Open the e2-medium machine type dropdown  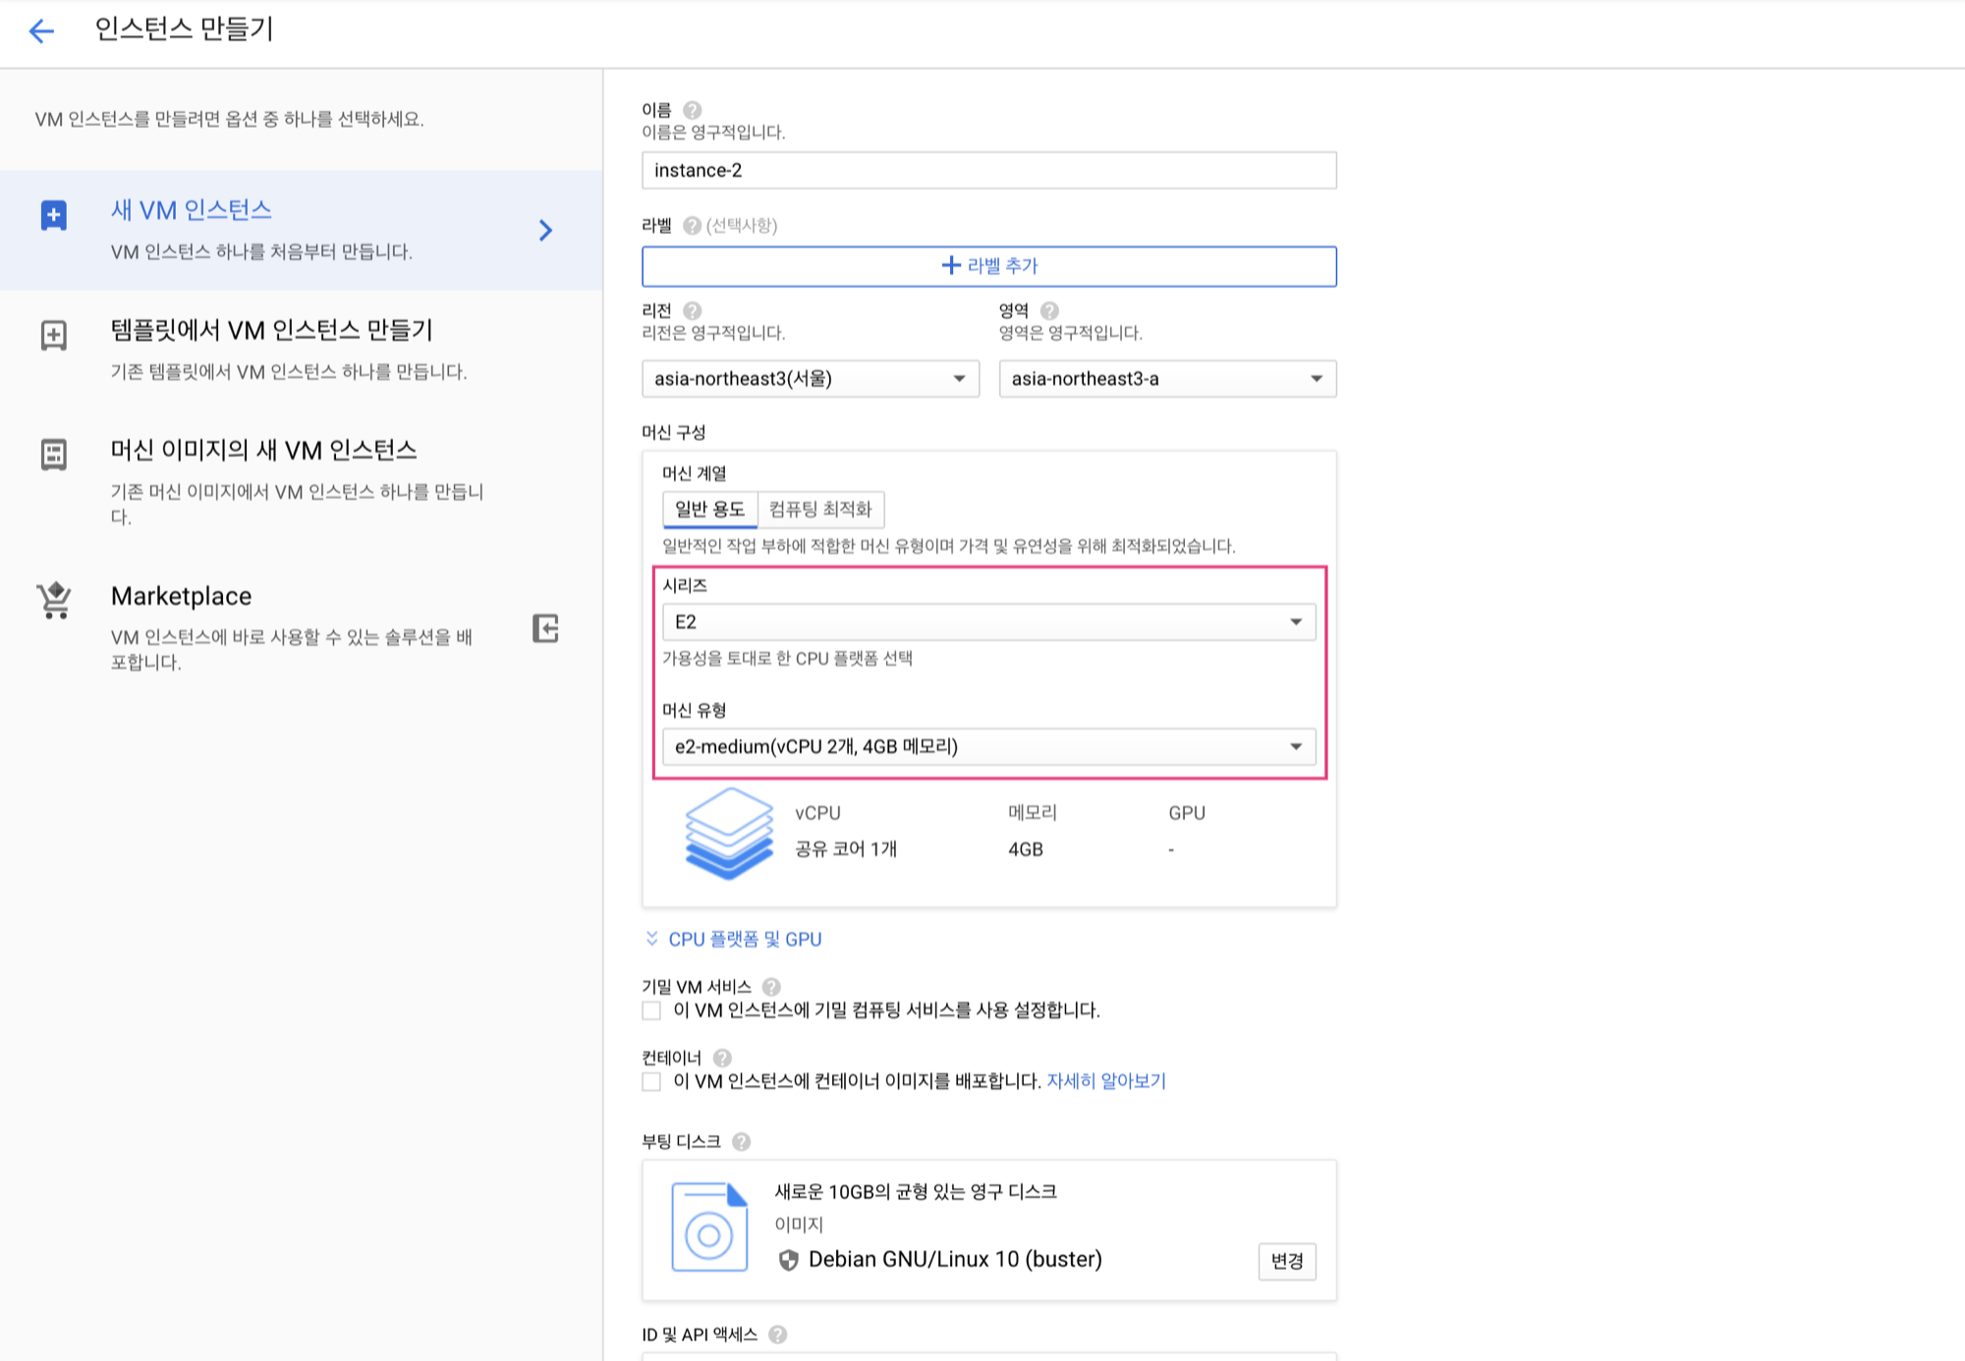point(988,746)
